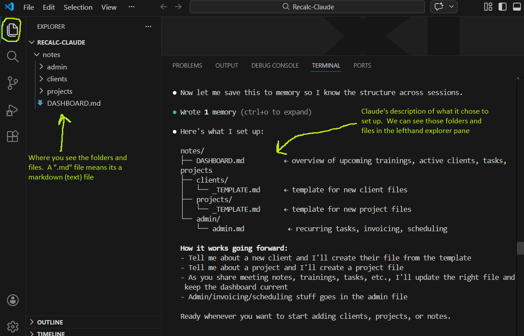Collapse the notes folder

[x=93, y=54]
